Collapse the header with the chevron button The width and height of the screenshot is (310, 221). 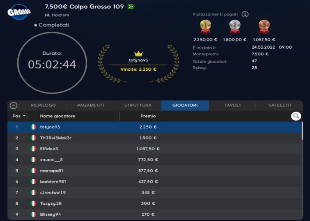click(x=13, y=106)
